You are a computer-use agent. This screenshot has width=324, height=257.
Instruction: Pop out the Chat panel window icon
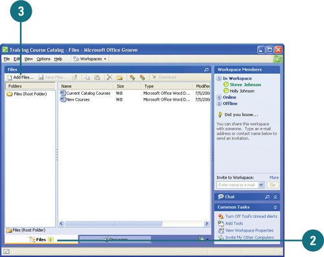tap(268, 197)
